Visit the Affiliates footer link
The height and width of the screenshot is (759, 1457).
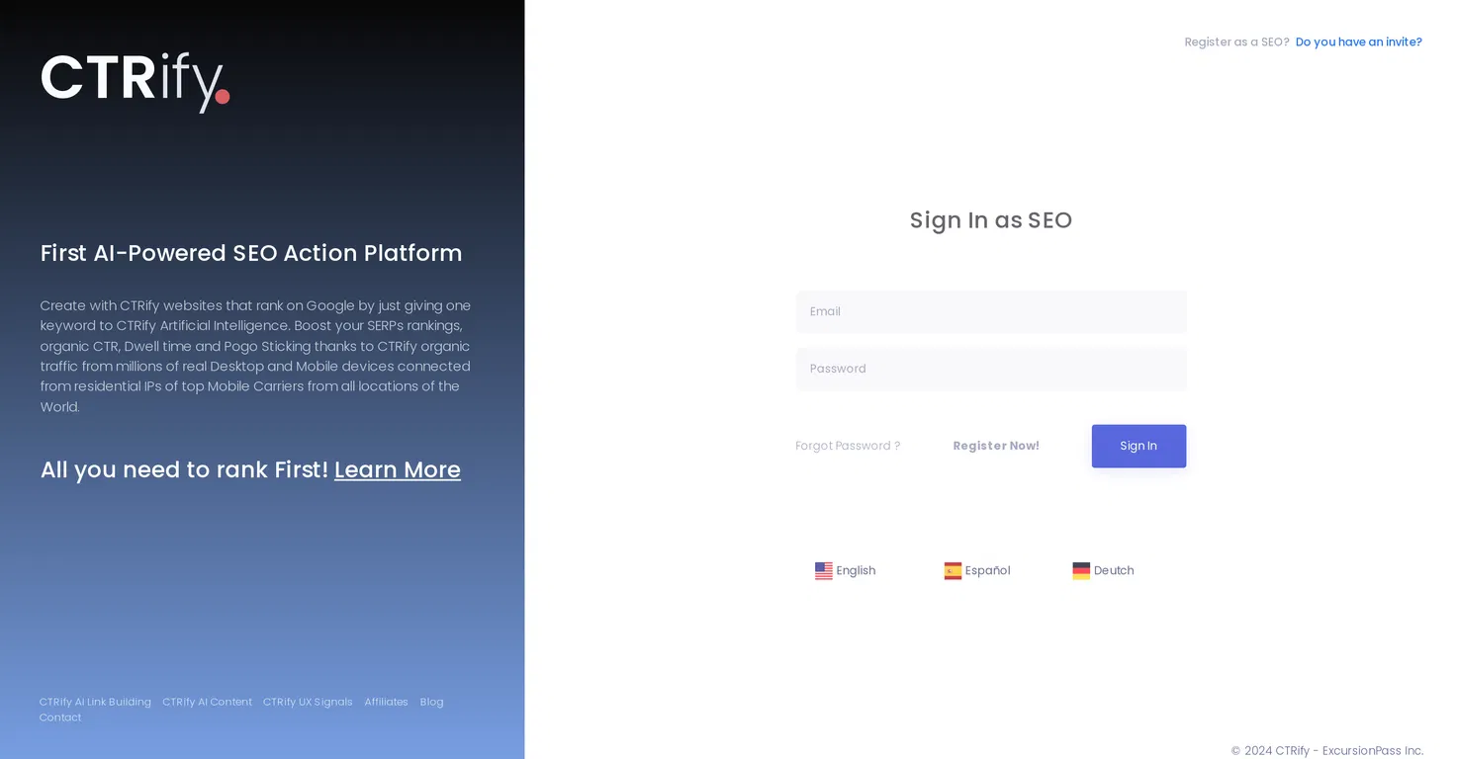[x=386, y=702]
